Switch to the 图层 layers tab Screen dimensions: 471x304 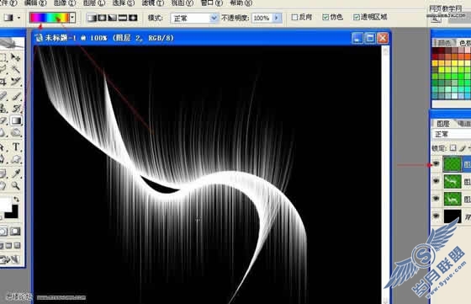[443, 123]
